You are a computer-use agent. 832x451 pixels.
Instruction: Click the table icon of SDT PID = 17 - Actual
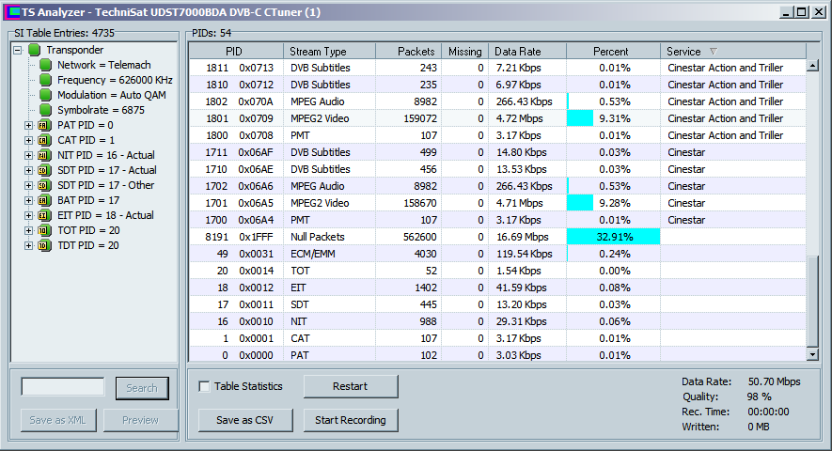44,170
